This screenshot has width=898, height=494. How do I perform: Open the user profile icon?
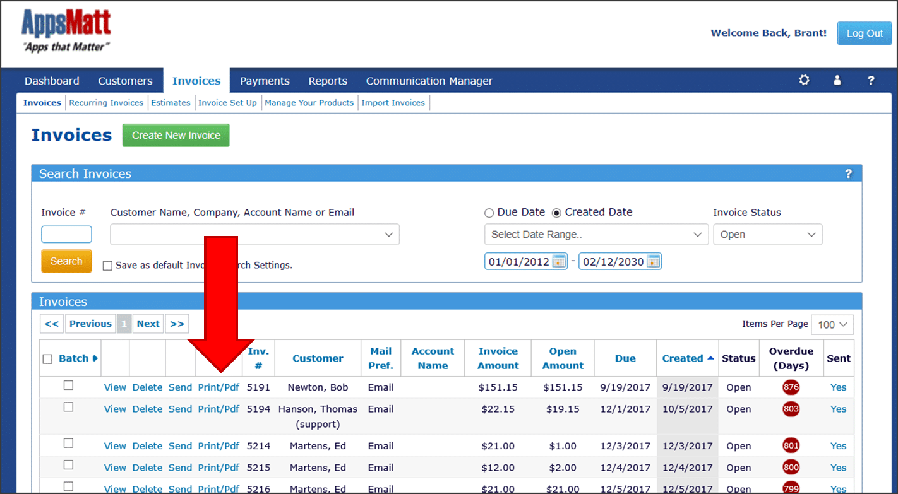[x=837, y=80]
